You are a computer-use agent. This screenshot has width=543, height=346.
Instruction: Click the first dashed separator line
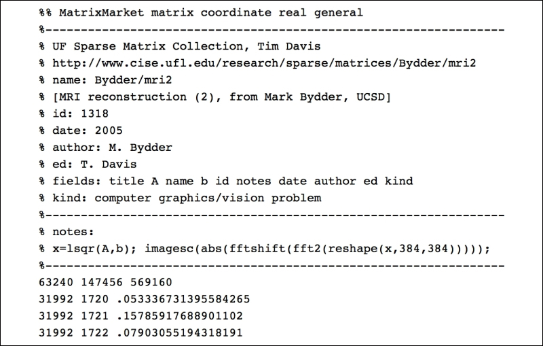(x=272, y=30)
